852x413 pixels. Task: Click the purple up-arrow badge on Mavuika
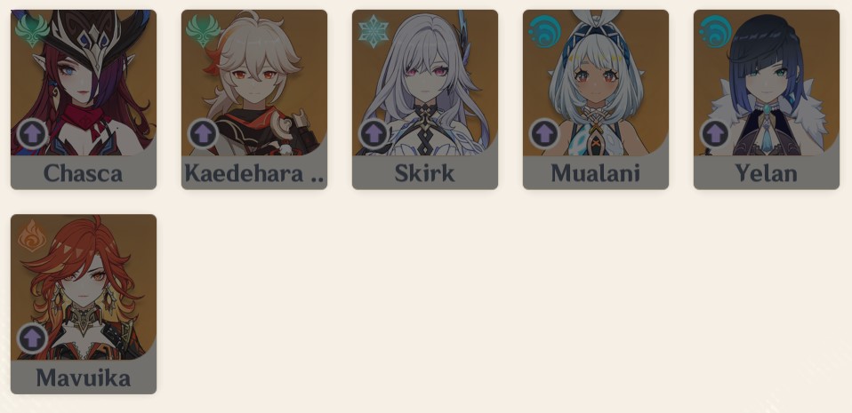tap(32, 338)
